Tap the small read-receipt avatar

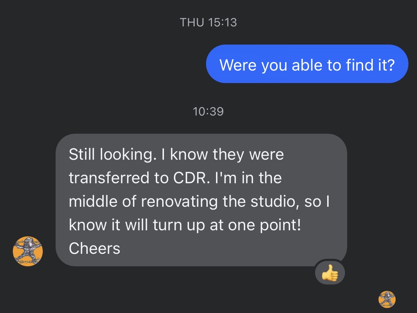[387, 299]
